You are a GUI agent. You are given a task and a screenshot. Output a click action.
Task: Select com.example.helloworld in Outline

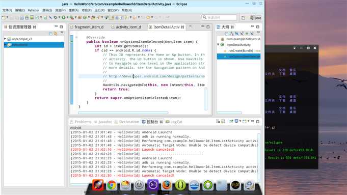(243, 39)
